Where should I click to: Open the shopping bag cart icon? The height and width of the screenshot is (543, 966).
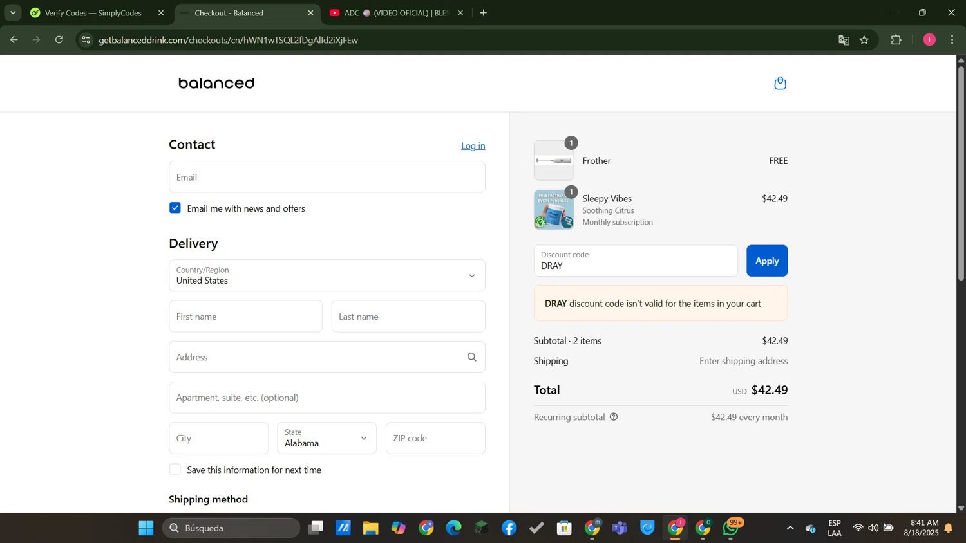tap(780, 83)
